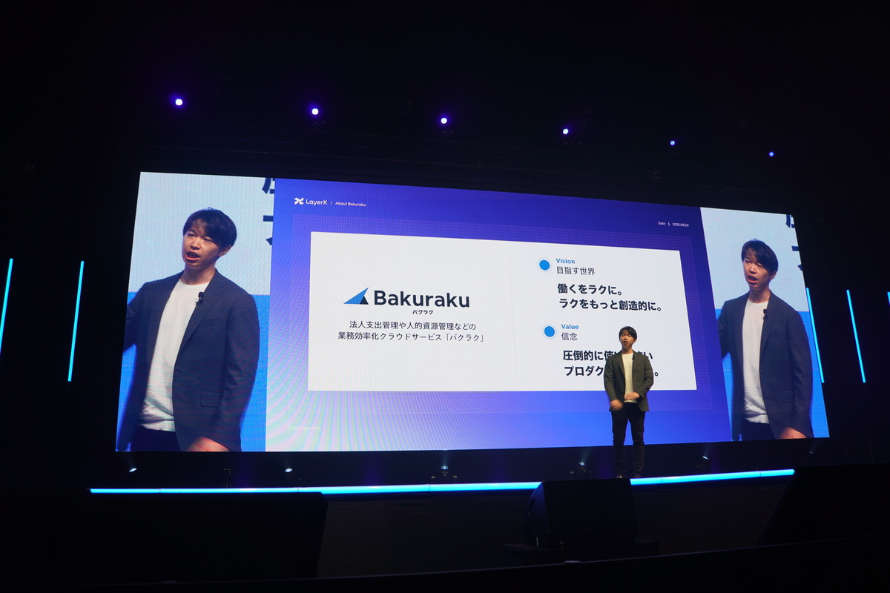This screenshot has width=890, height=593.
Task: Click the Date label in the slide corner
Action: tap(662, 223)
